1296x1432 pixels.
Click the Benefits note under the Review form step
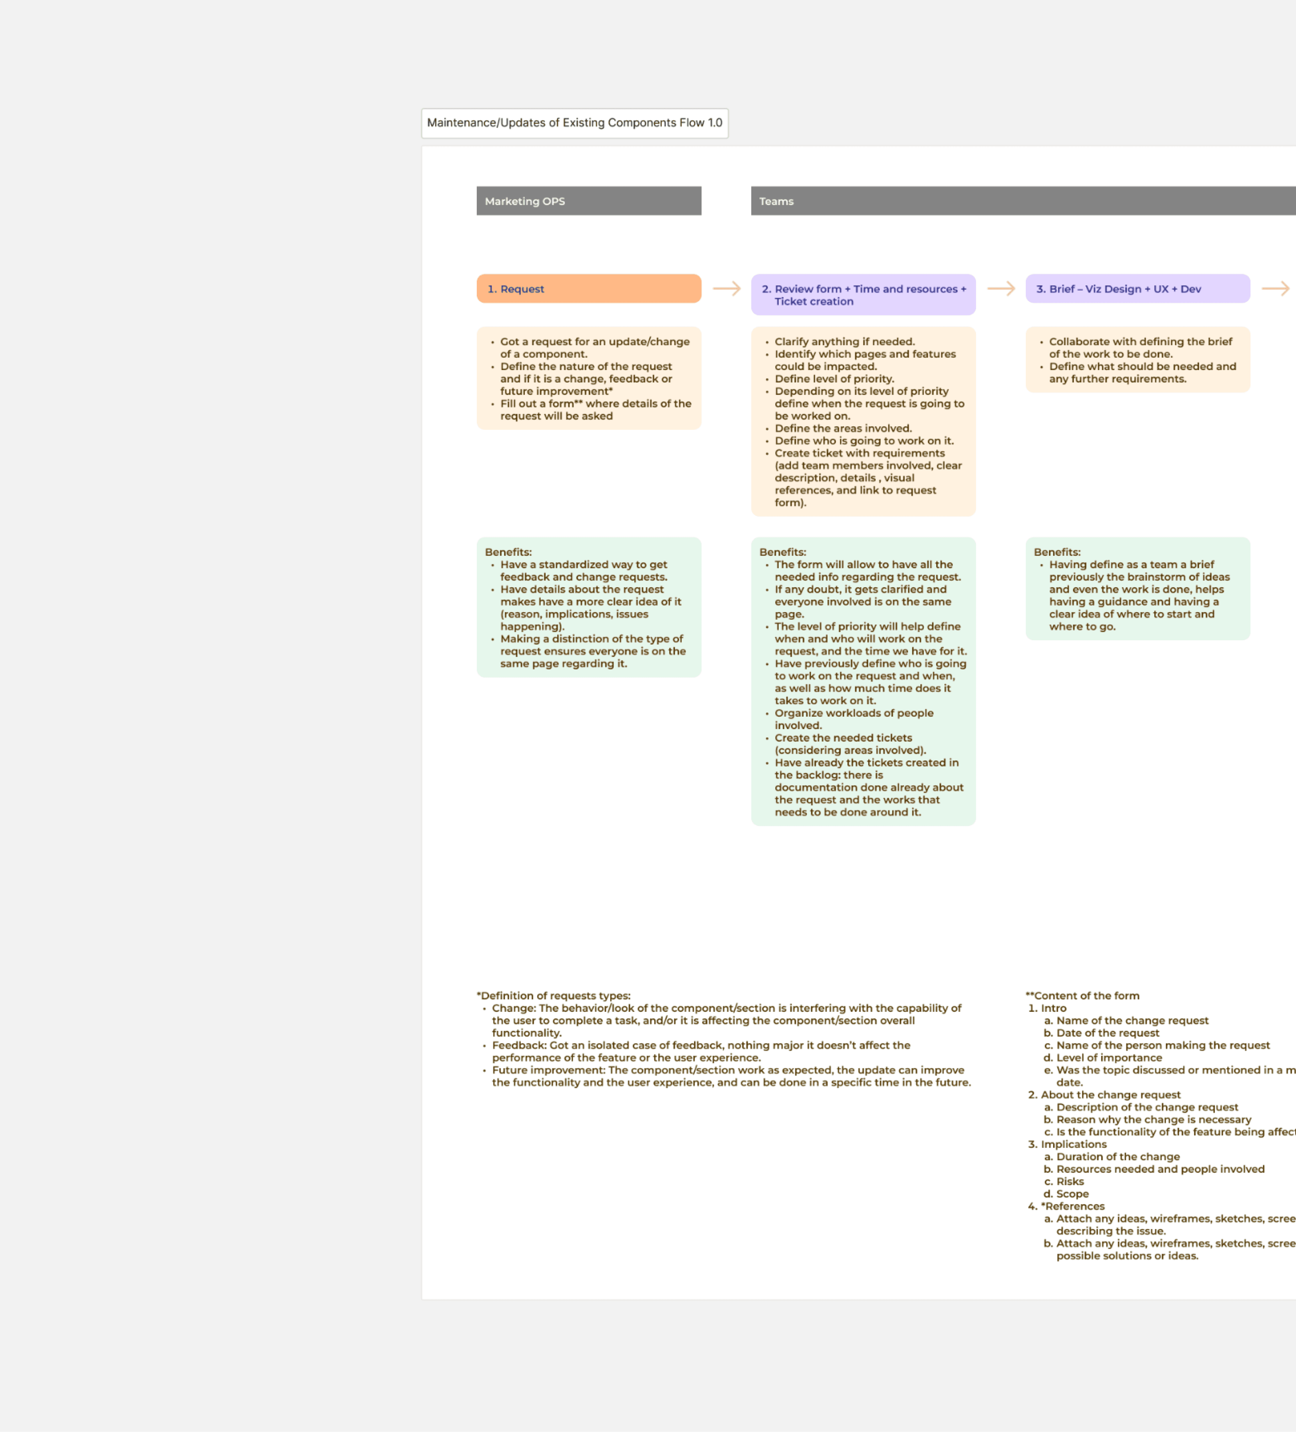click(x=863, y=682)
